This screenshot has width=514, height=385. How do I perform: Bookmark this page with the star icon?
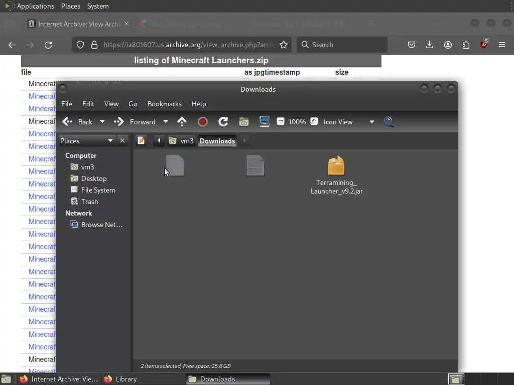tap(284, 45)
